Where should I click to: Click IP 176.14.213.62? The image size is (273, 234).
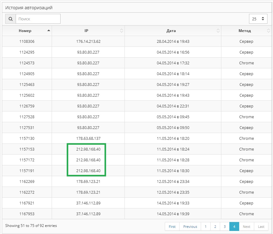pos(88,42)
